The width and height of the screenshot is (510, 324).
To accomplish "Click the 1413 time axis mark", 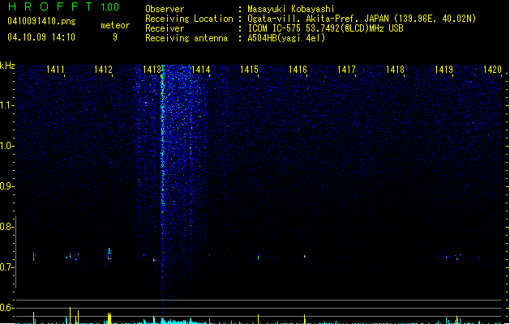I will coord(152,69).
